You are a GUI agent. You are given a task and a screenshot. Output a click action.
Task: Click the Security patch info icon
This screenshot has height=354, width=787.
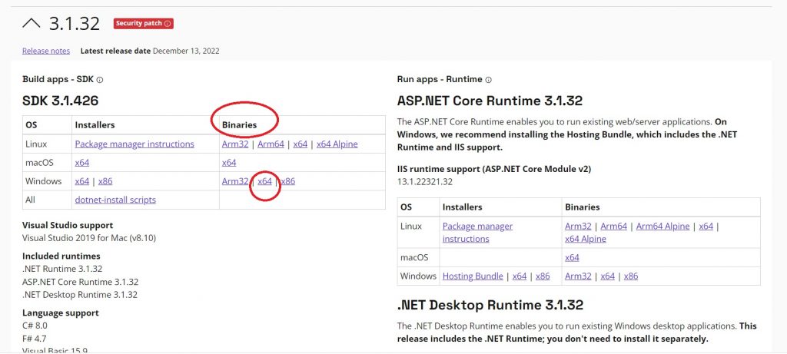(168, 24)
